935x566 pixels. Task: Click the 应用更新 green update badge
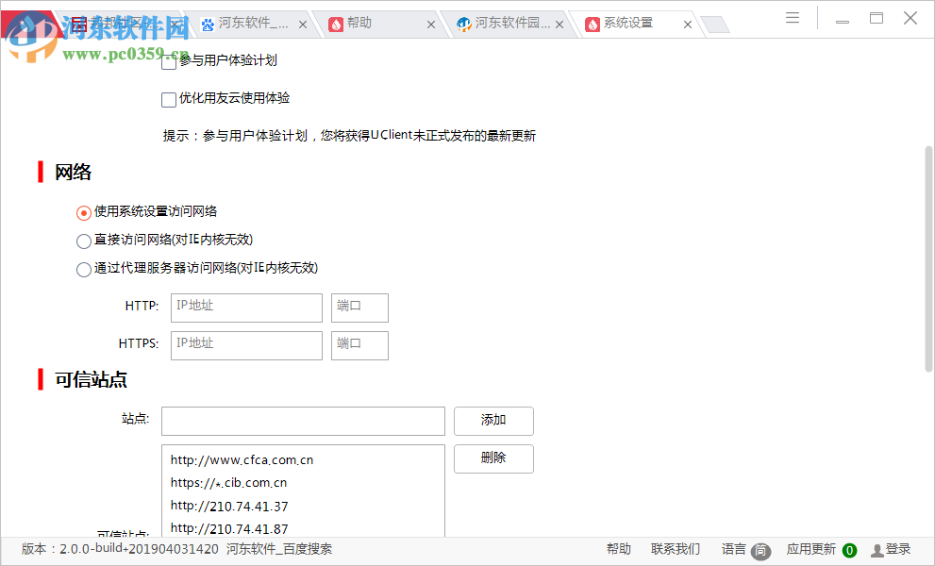coord(847,549)
